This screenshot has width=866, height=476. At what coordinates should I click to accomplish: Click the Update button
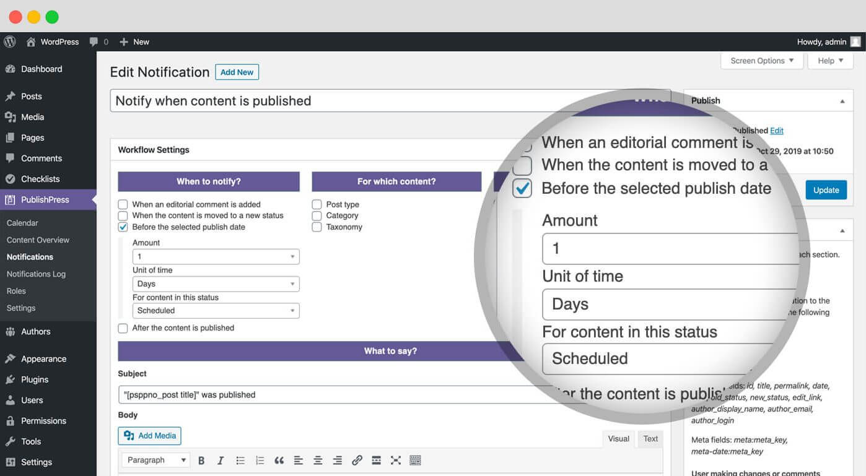[x=826, y=190]
